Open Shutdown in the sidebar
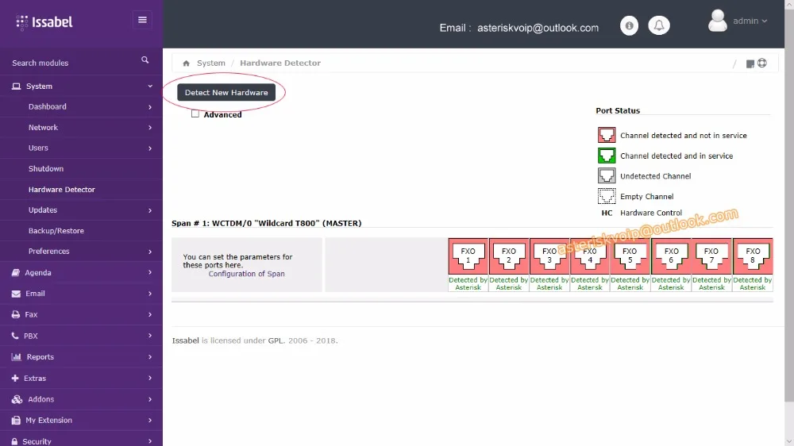This screenshot has width=794, height=446. click(46, 168)
